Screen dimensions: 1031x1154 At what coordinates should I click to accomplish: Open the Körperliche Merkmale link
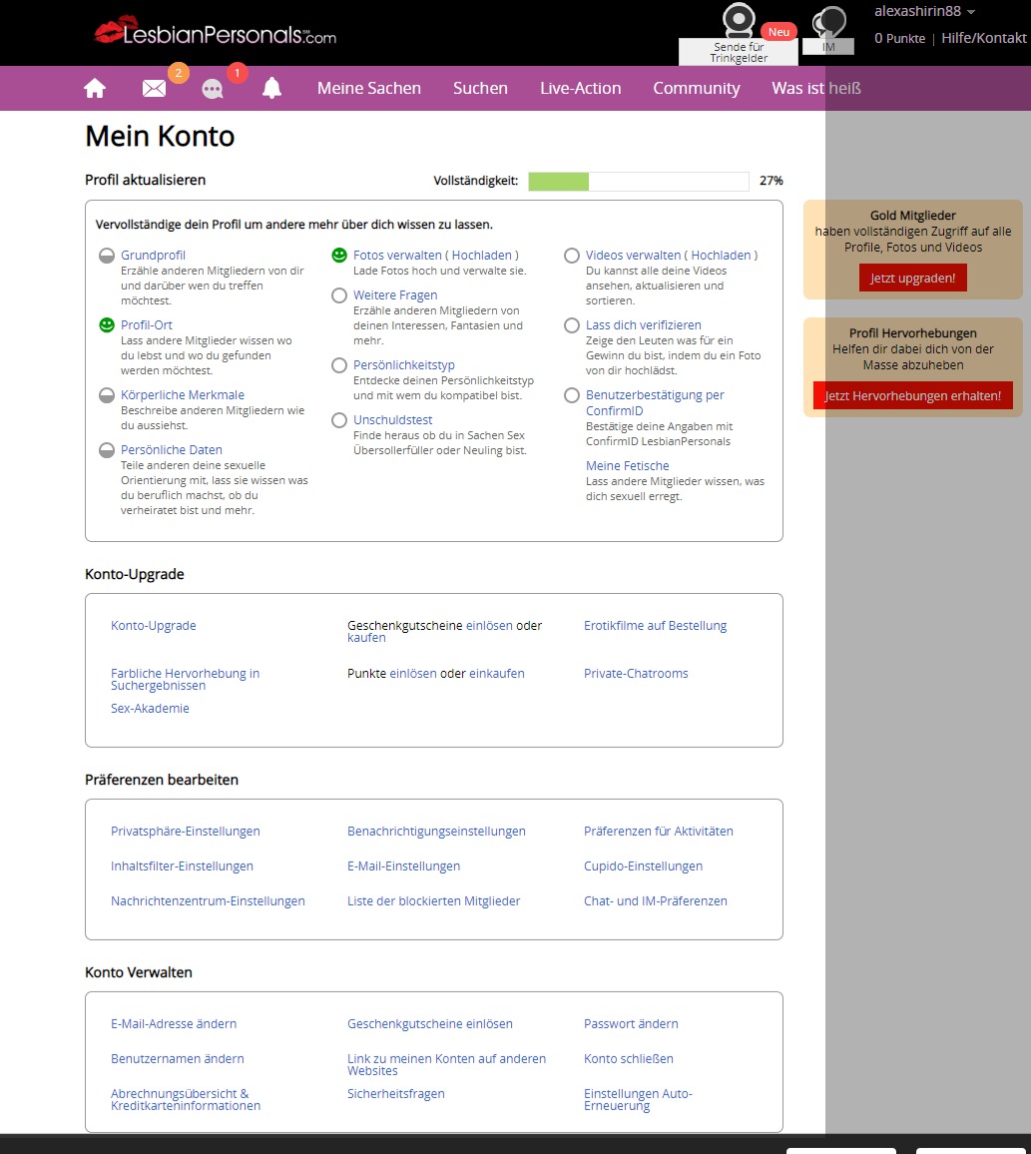point(183,395)
